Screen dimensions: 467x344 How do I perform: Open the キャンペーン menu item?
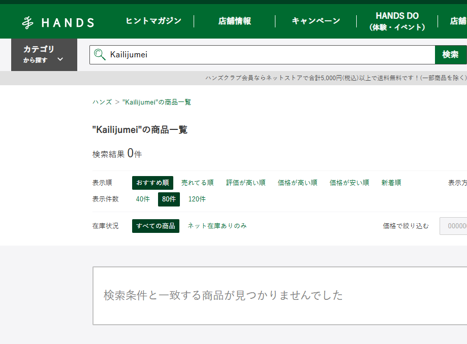[x=316, y=21]
